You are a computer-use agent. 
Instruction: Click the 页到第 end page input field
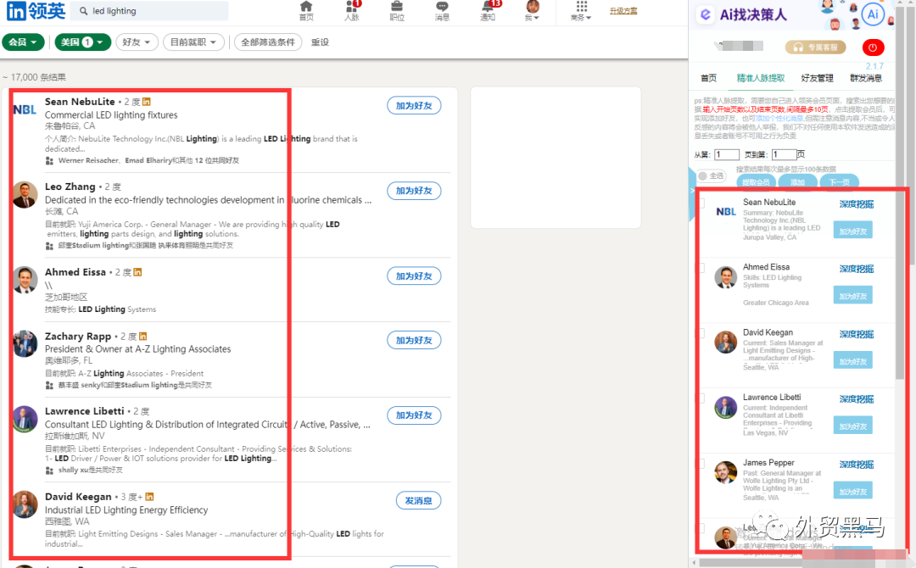point(784,154)
